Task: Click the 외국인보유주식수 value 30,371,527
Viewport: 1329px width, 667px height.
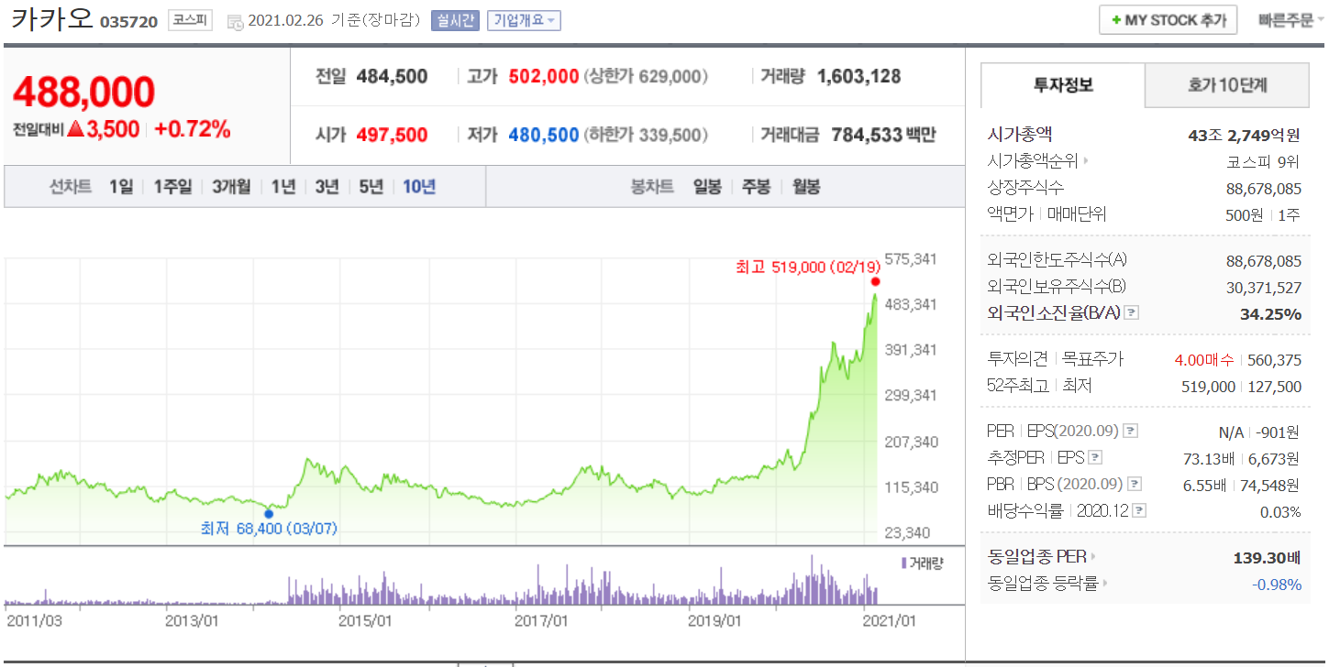Action: click(1264, 288)
